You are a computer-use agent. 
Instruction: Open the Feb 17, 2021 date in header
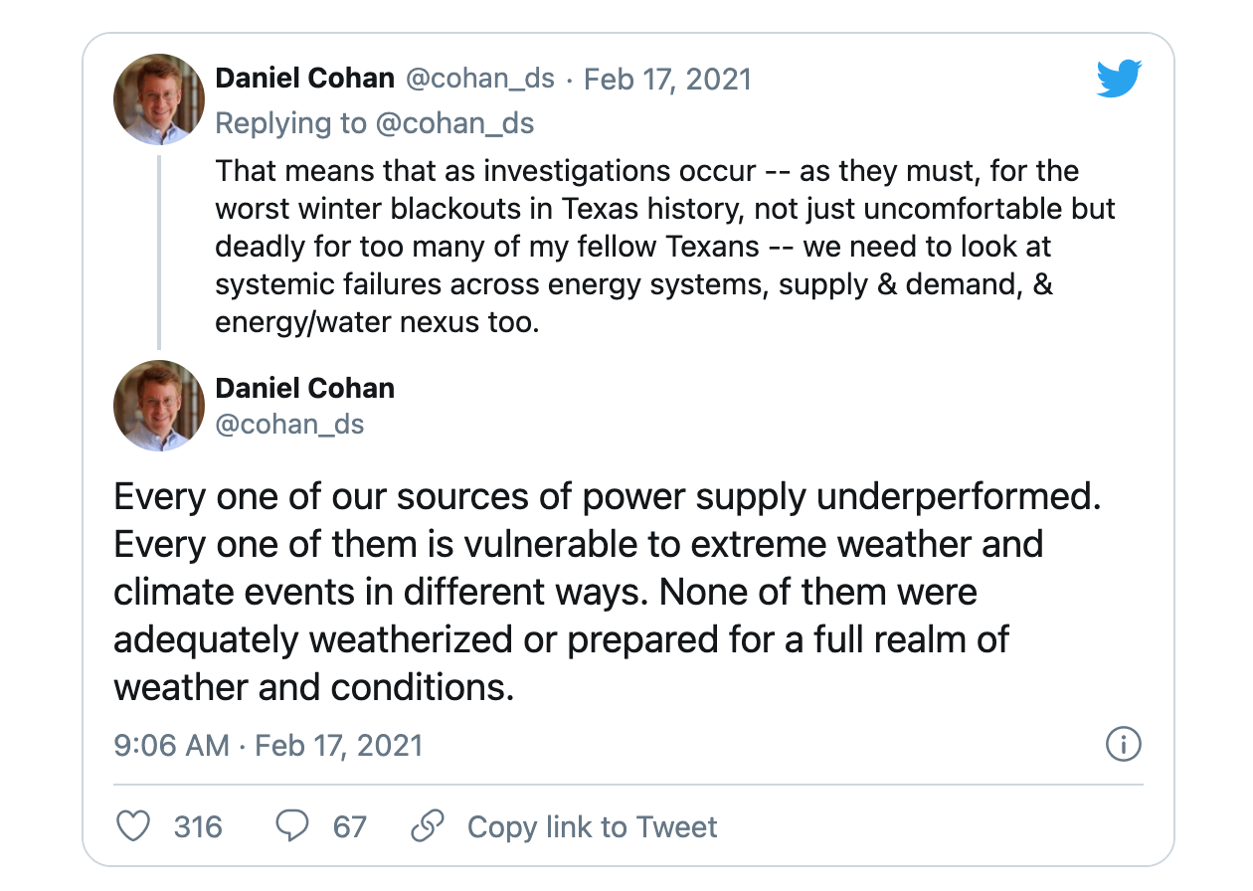(x=667, y=79)
